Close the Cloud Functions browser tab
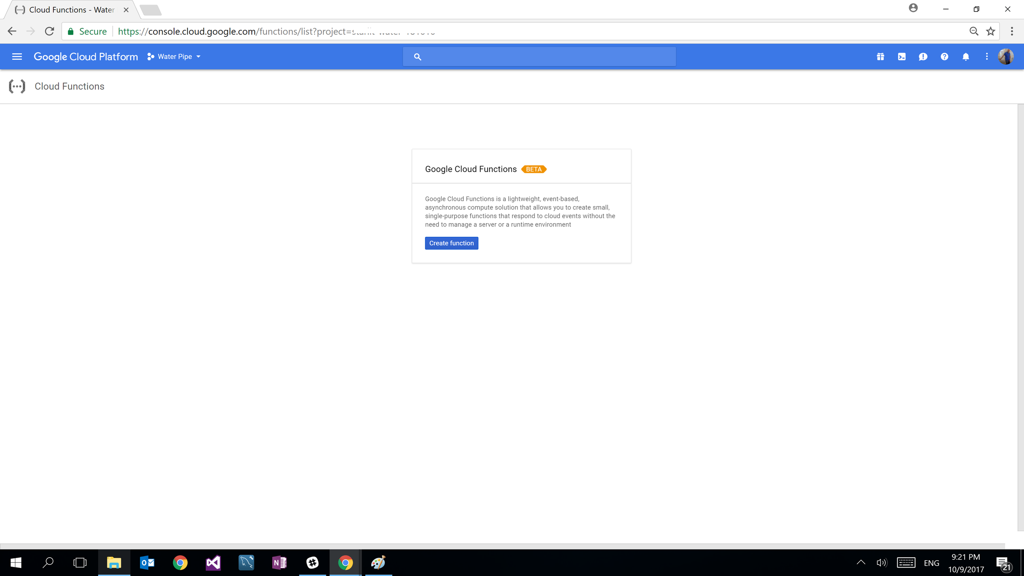1024x576 pixels. coord(126,10)
